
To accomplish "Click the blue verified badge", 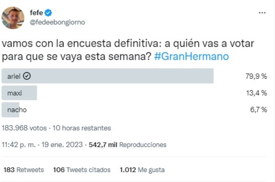I will 48,13.
